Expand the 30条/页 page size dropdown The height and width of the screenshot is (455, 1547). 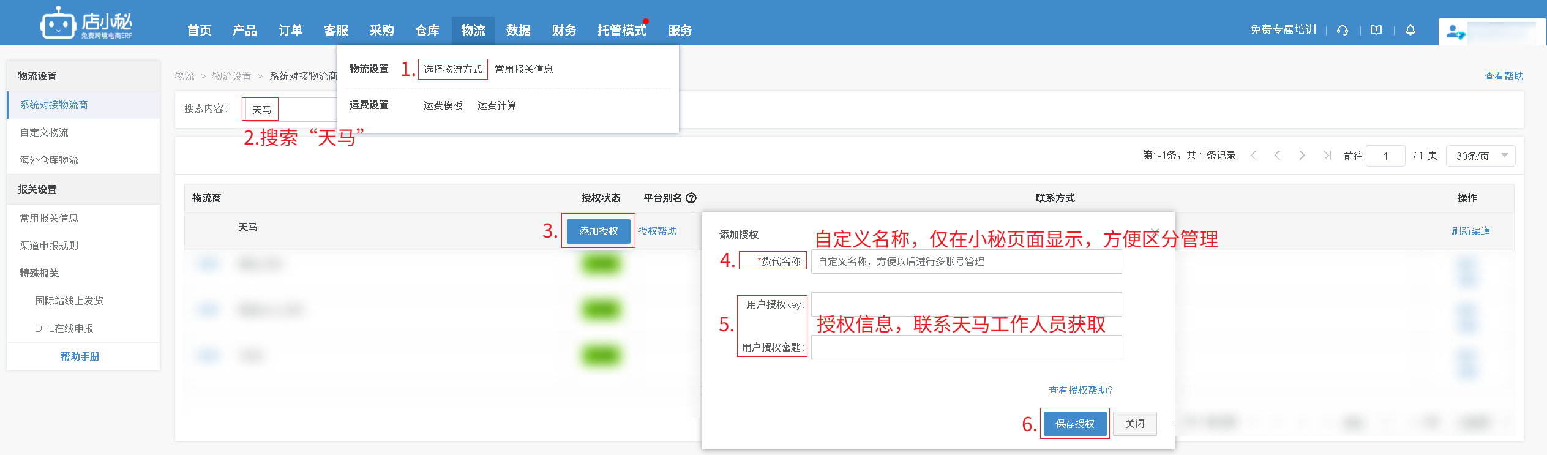tap(1480, 156)
